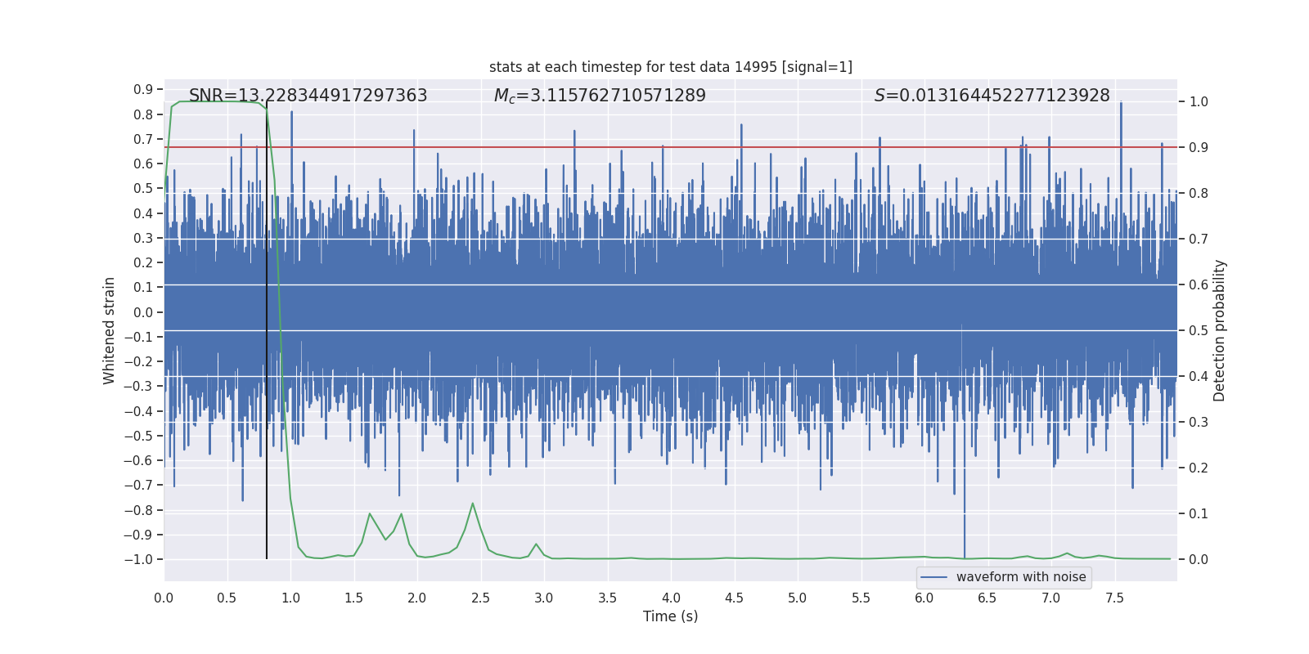Click the chirp mass Mc annotation
Image resolution: width=1309 pixels, height=654 pixels.
click(600, 96)
